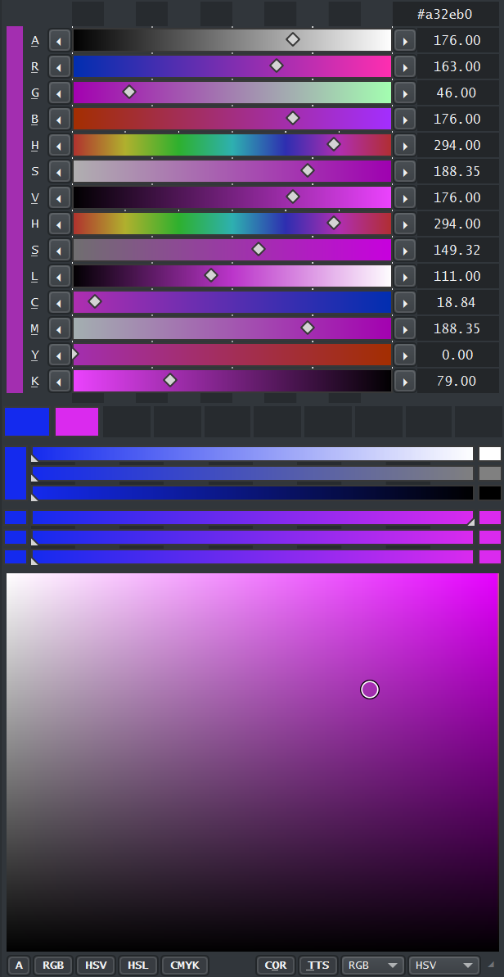Edit the hex color field #a32eb0
504x977 pixels.
tap(446, 14)
